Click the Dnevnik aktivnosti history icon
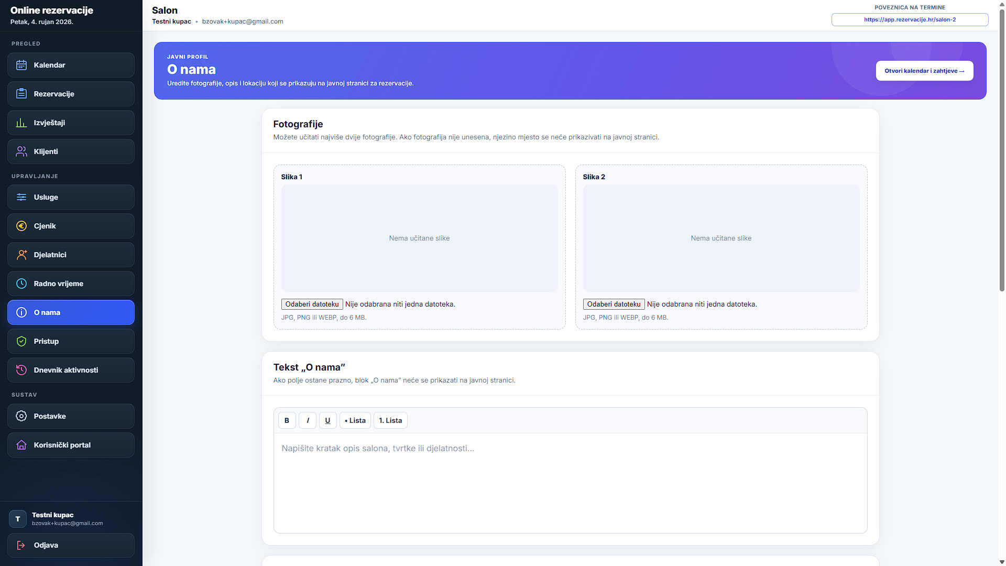The height and width of the screenshot is (566, 1006). 21,370
